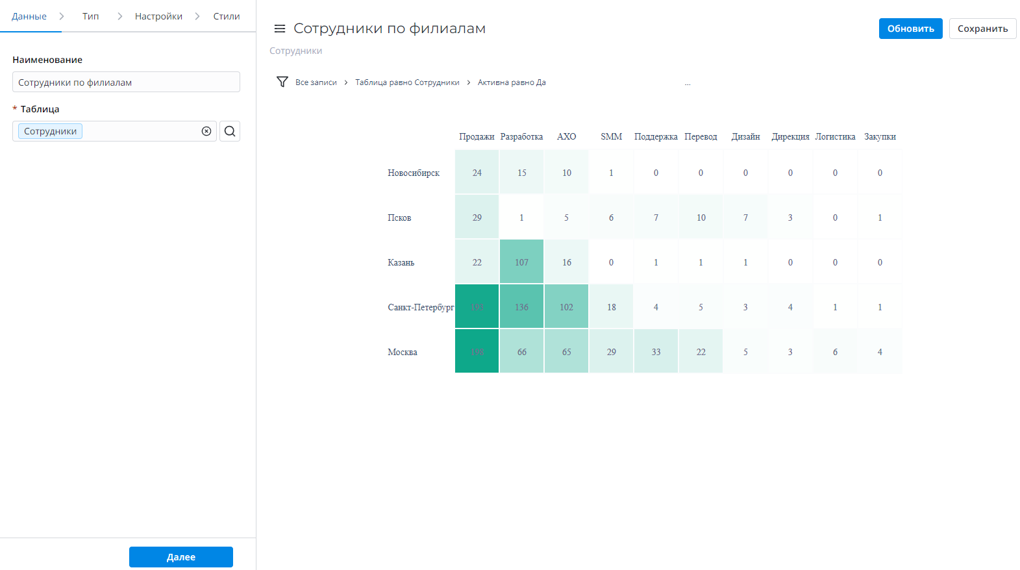
Task: Click the Казань Разработка cell showing 107
Action: point(522,262)
